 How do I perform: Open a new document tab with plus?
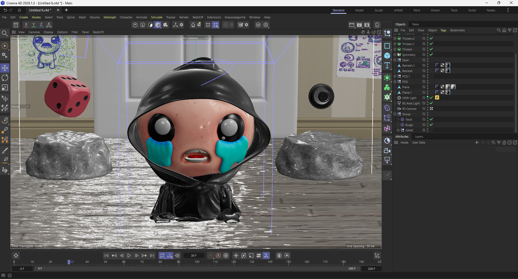point(66,10)
